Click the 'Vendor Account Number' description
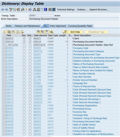This screenshot has height=137, width=120. pos(85,80)
